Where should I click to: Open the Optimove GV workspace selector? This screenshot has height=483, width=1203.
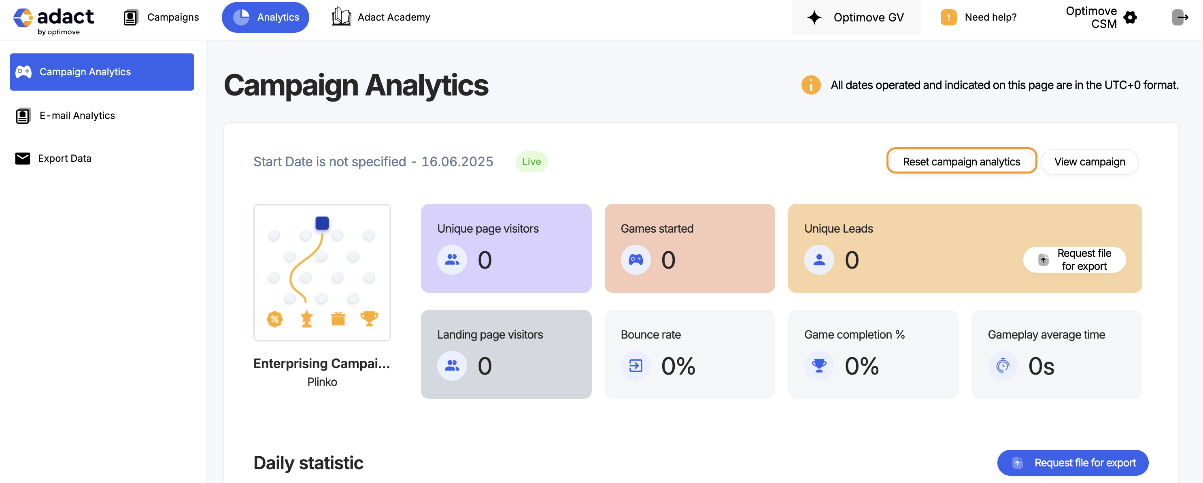856,18
